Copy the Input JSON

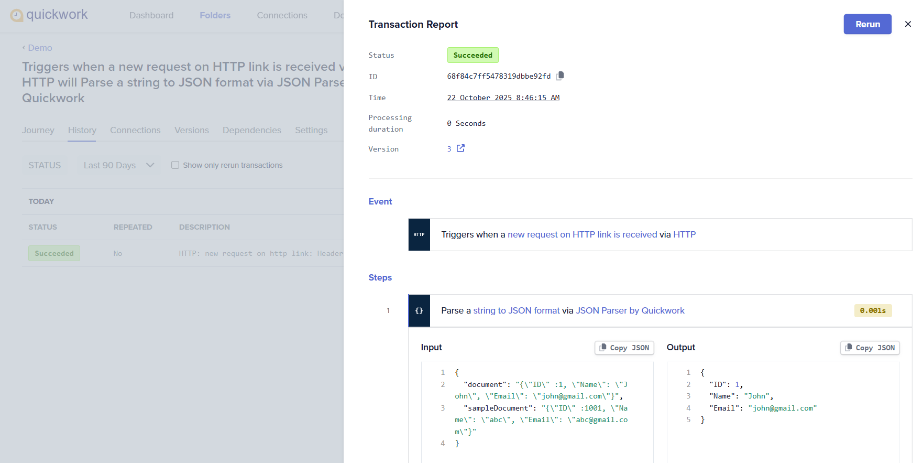624,348
